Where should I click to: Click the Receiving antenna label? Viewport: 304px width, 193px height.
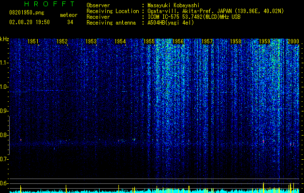click(x=111, y=23)
